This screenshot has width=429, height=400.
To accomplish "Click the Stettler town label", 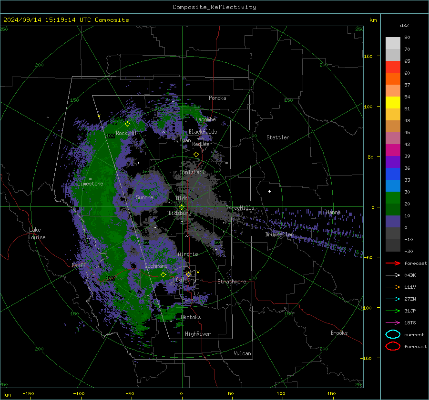I will (278, 137).
